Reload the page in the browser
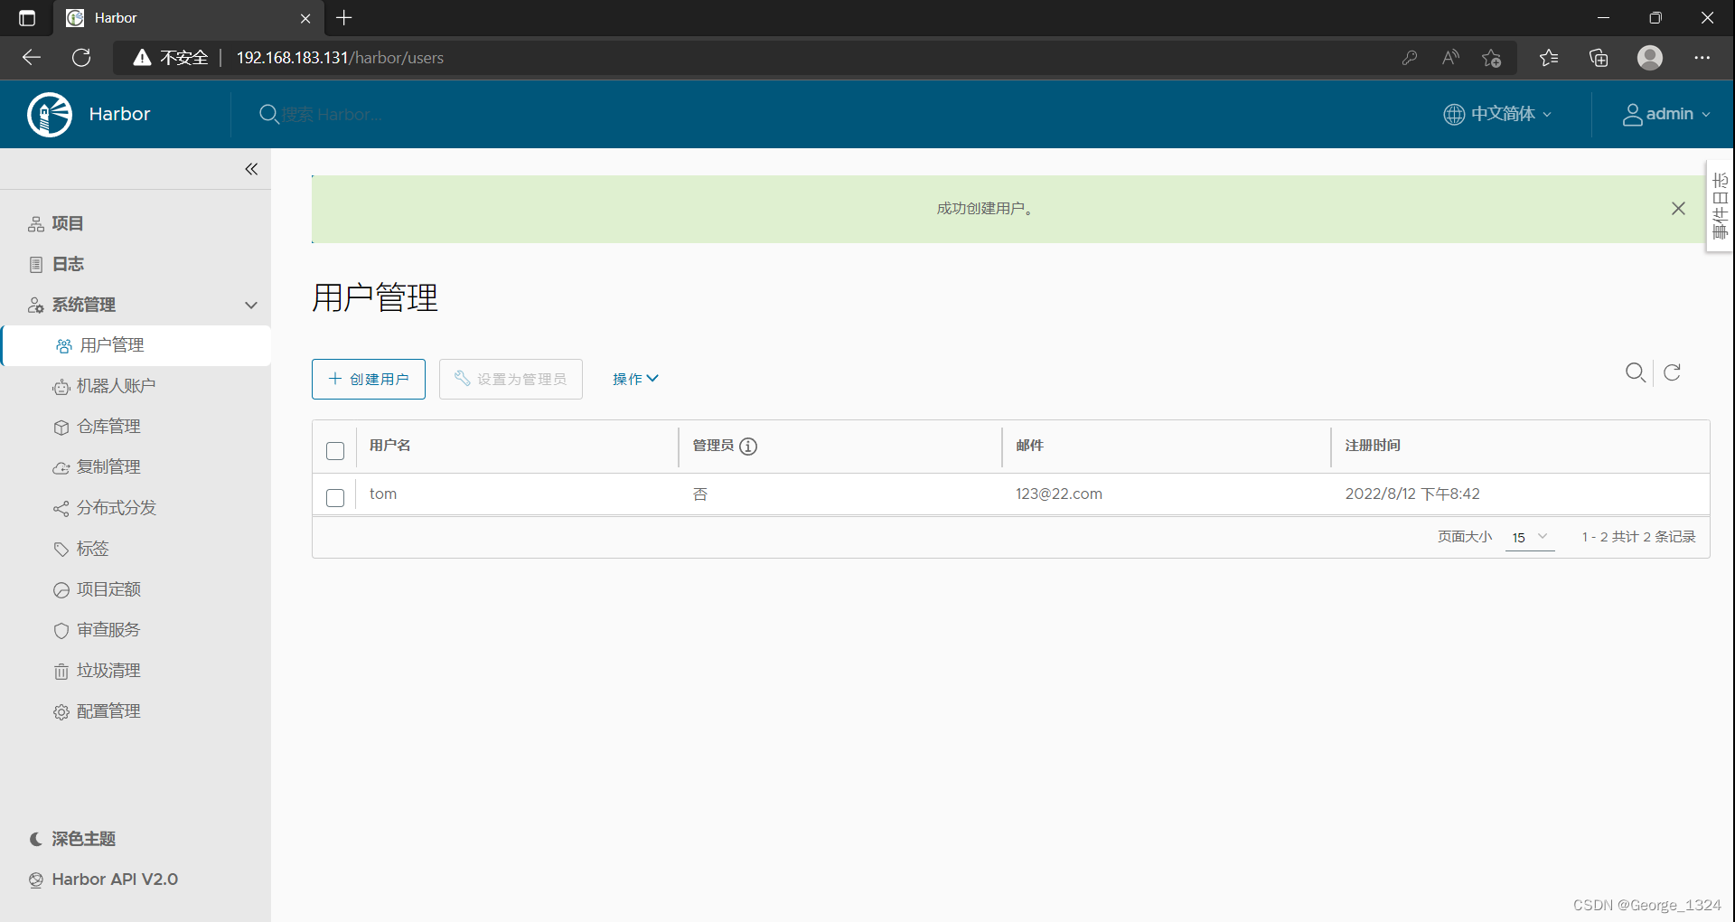This screenshot has width=1735, height=922. point(81,58)
